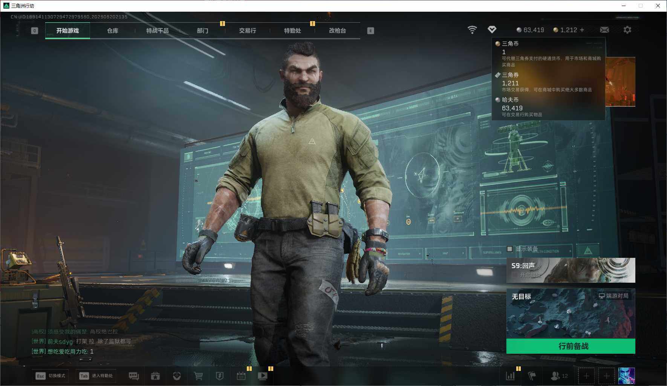Toggle the 开启排位 checkbox in S9 banner
The height and width of the screenshot is (386, 667).
[x=515, y=275]
